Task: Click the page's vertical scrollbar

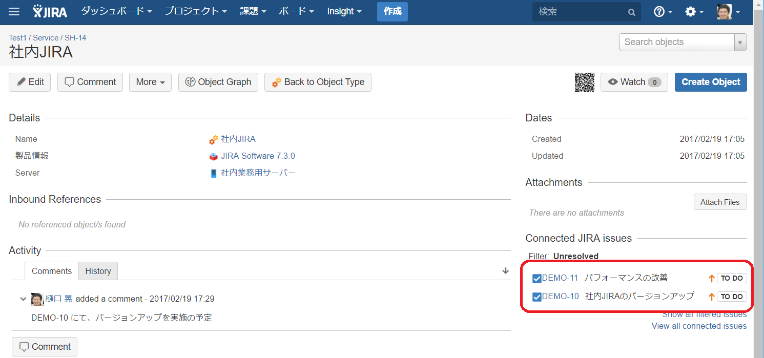Action: (758, 179)
